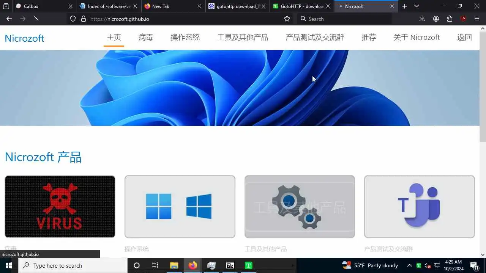Click scrollbar down arrow
Viewport: 486px width, 273px height.
pyautogui.click(x=483, y=255)
